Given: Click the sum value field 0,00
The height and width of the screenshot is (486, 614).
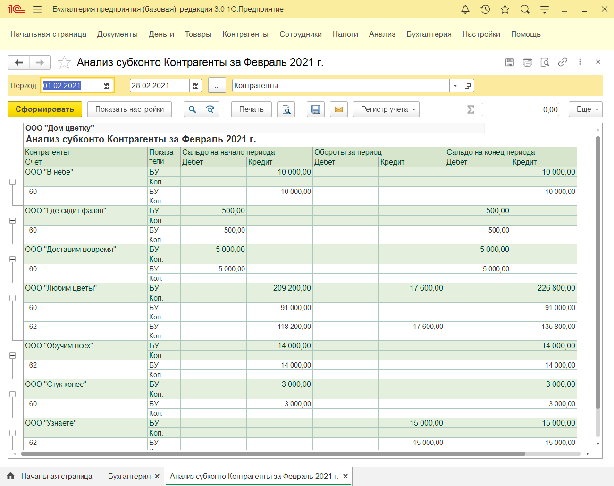Looking at the screenshot, I should click(x=521, y=109).
